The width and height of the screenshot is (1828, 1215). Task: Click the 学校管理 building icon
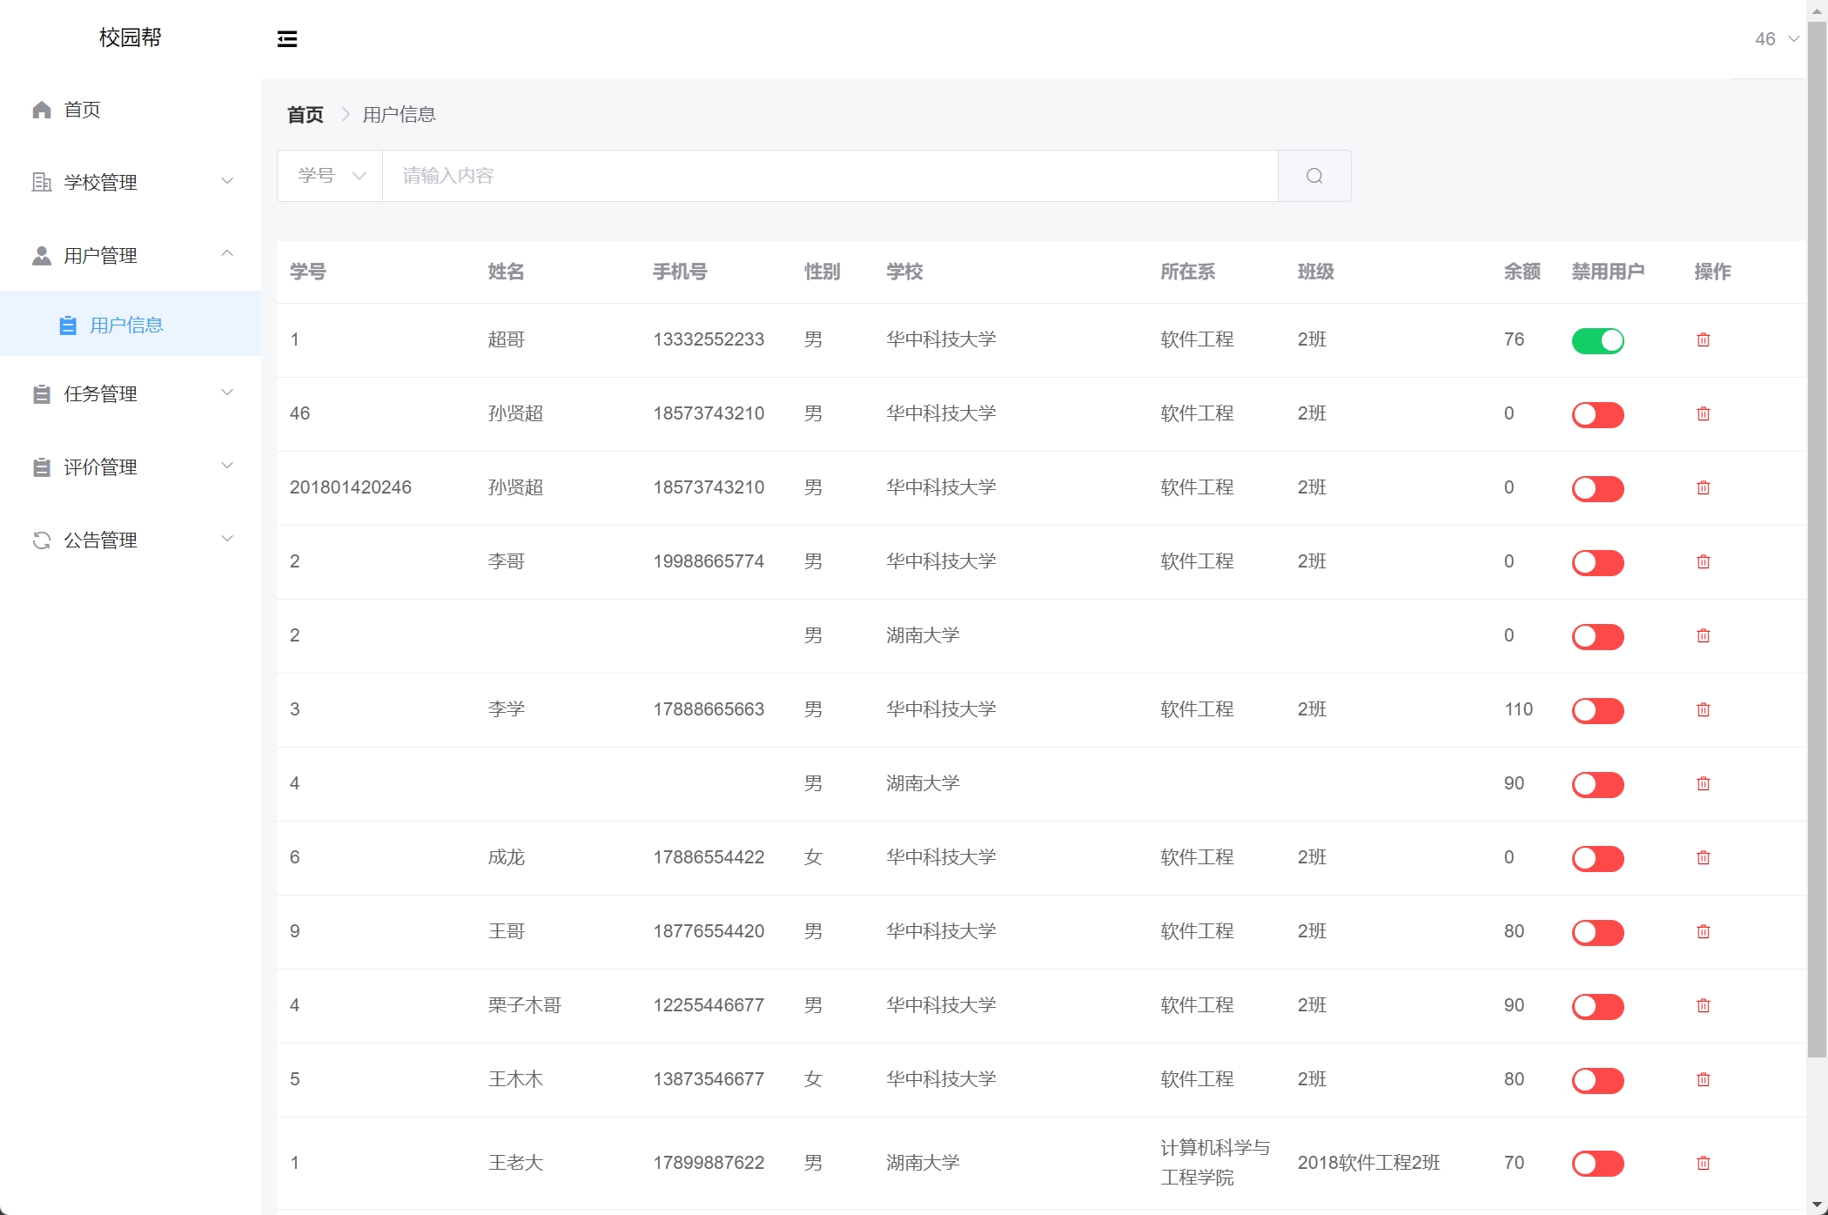click(42, 182)
